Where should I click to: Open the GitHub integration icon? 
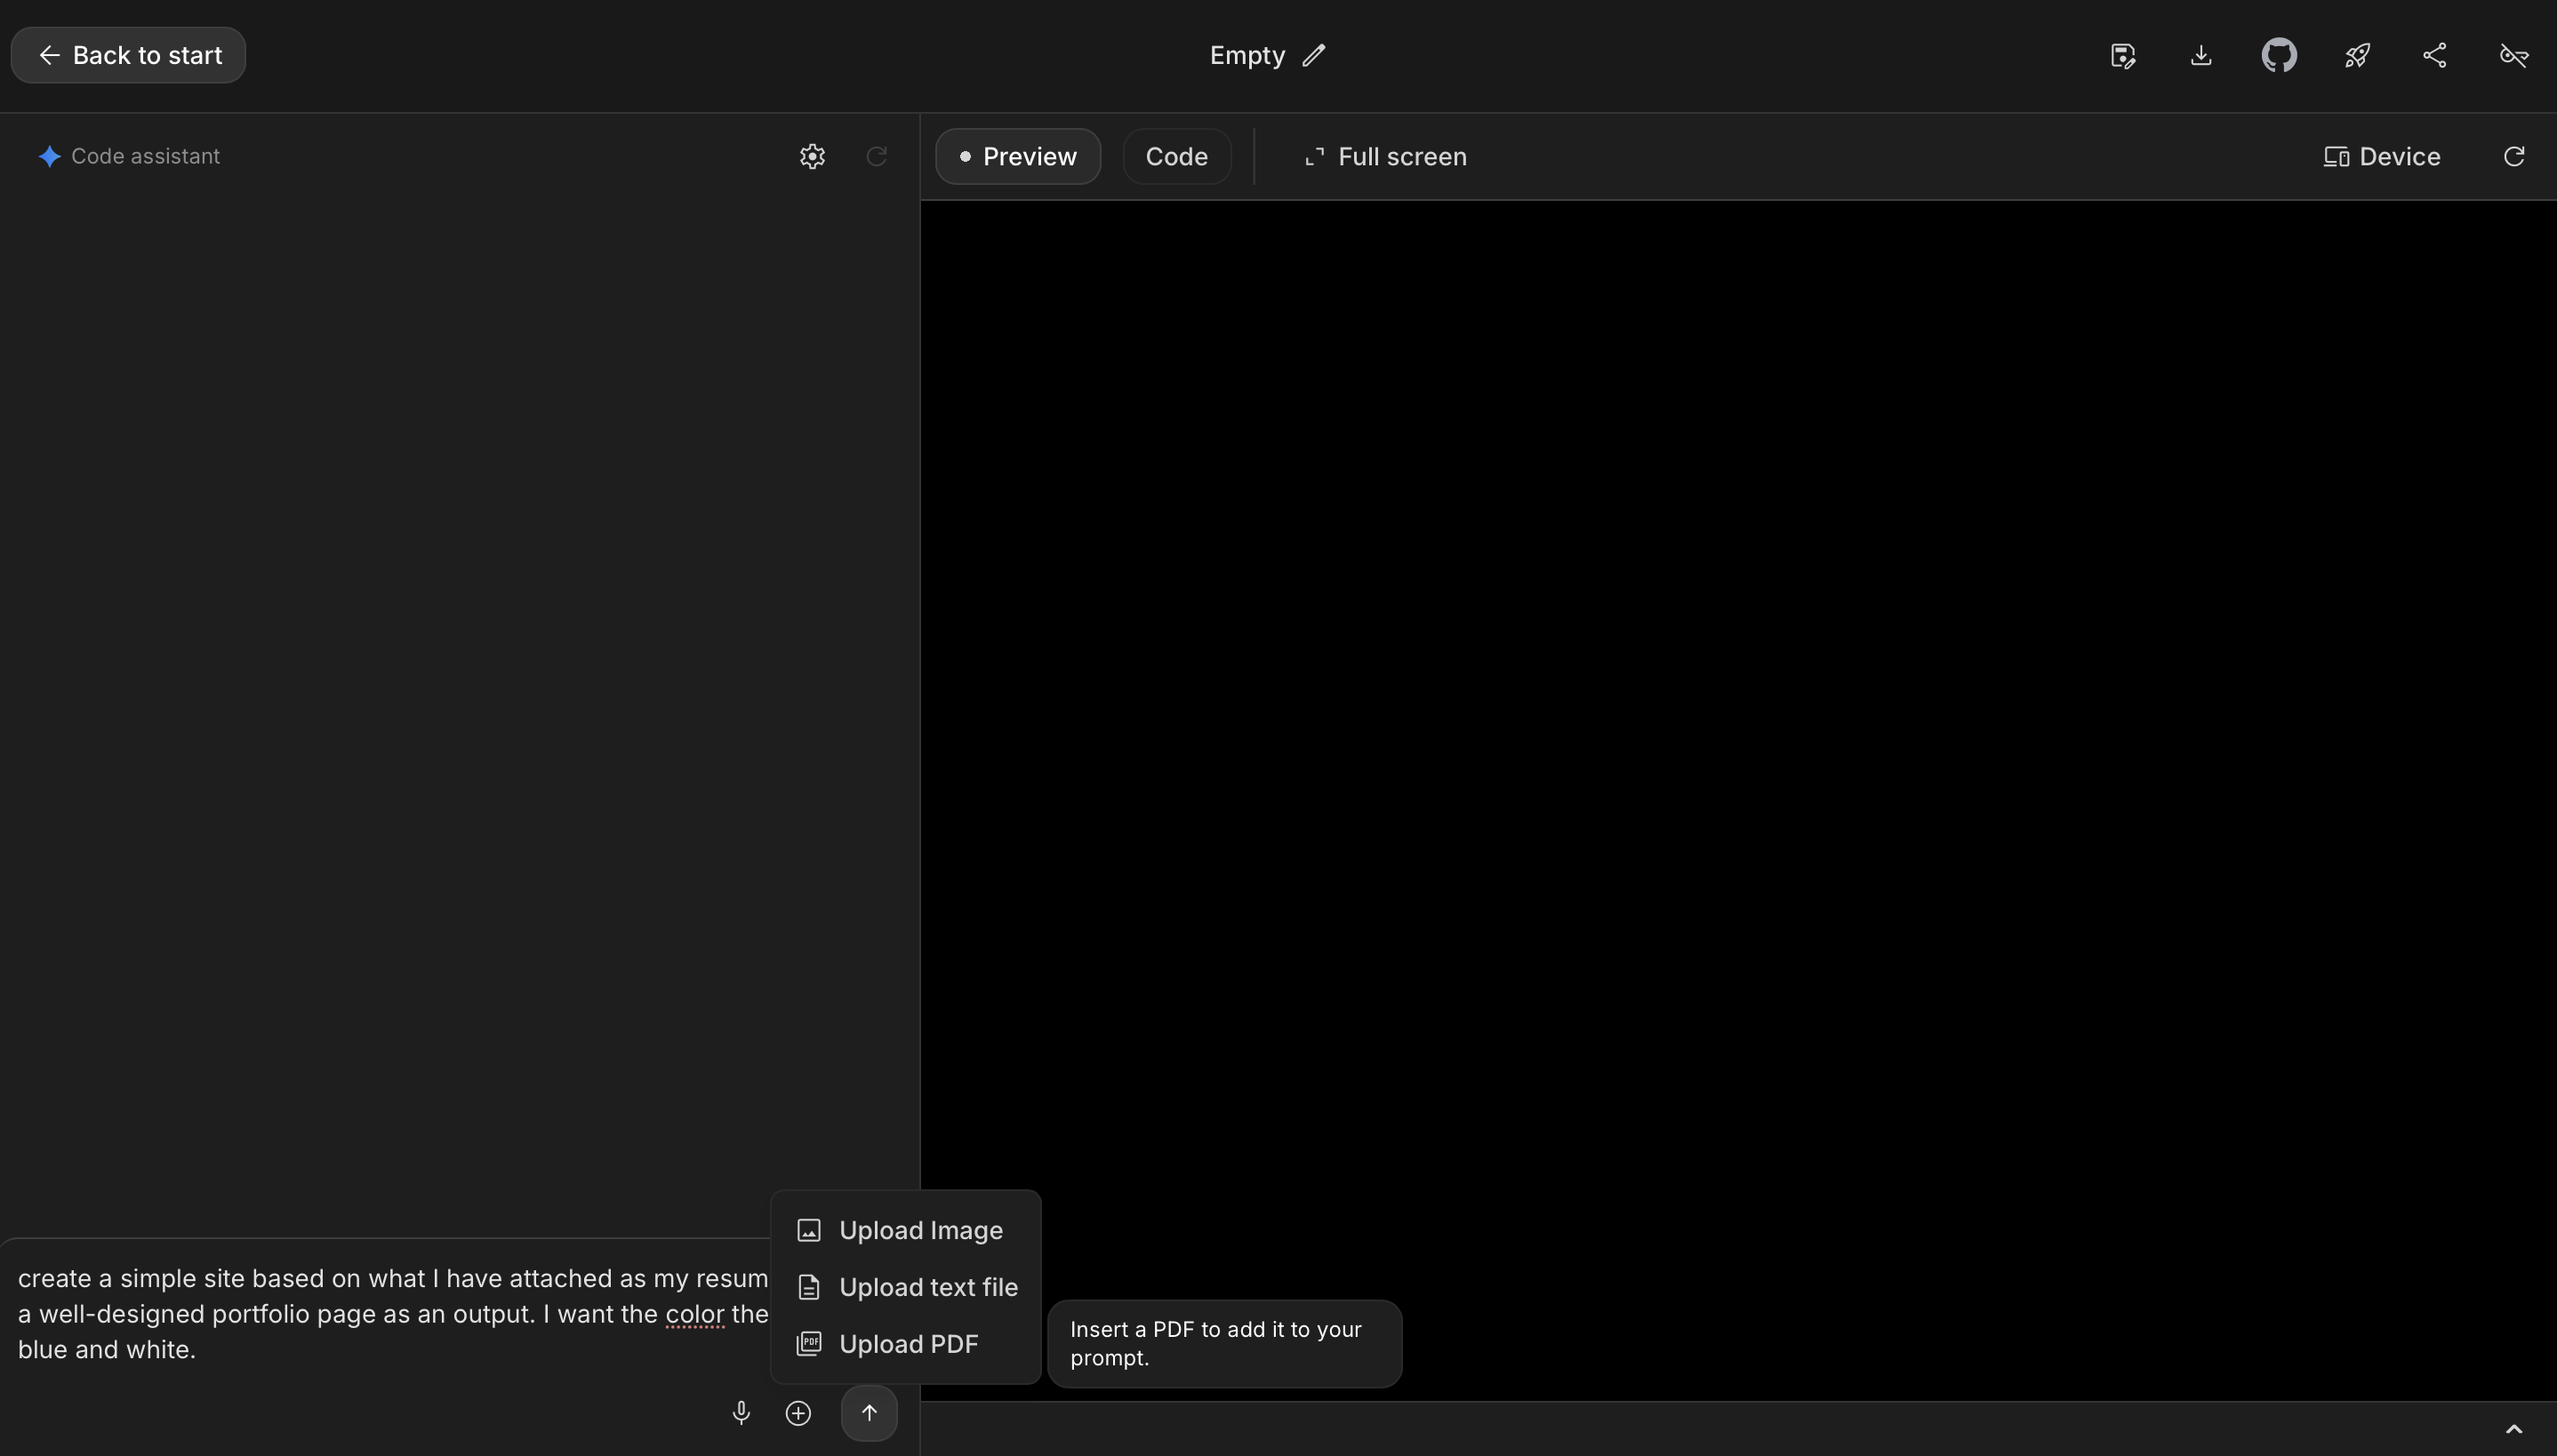point(2280,55)
